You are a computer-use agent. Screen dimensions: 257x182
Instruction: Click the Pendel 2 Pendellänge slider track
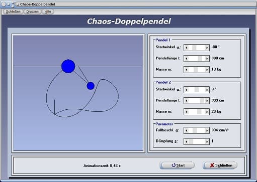pyautogui.click(x=197, y=101)
